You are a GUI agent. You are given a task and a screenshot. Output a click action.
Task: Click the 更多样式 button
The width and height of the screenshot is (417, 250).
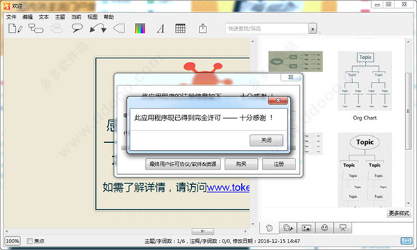399,213
